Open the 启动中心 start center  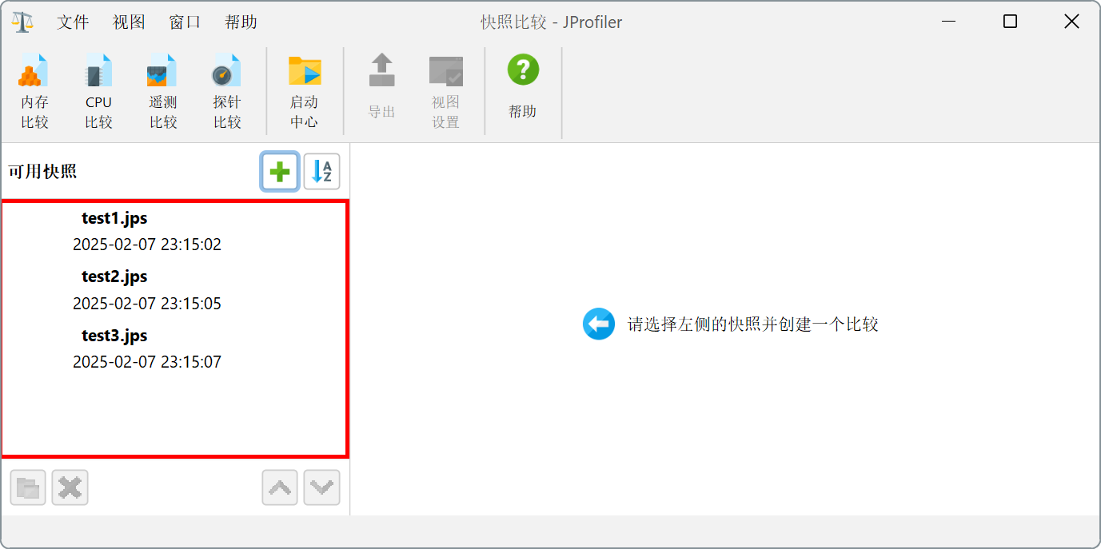304,91
